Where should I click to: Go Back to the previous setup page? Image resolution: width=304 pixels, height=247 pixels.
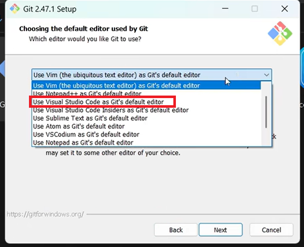tap(176, 230)
